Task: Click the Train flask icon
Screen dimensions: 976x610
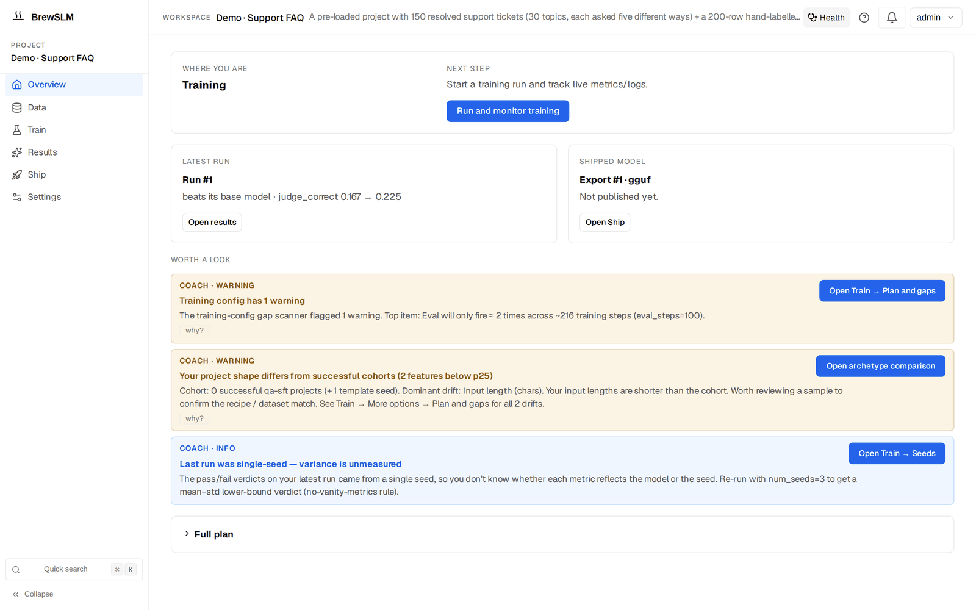Action: click(17, 130)
